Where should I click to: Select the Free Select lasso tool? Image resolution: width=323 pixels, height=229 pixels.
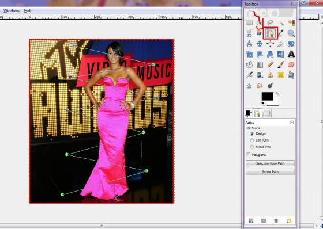click(270, 22)
